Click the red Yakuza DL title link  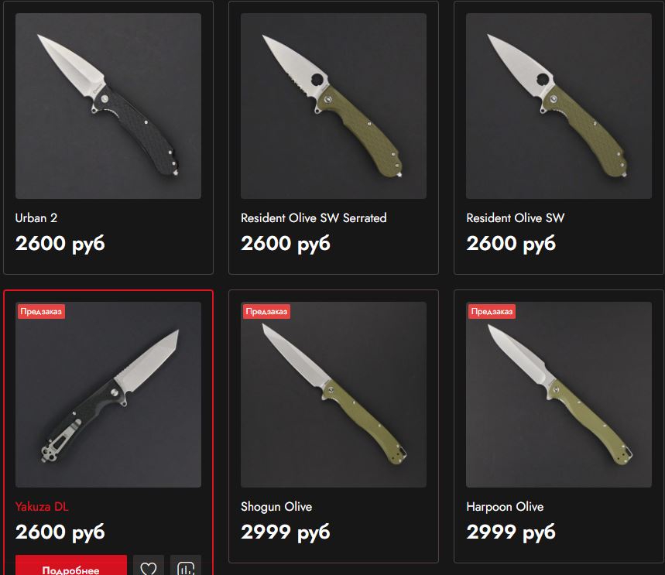pos(42,507)
